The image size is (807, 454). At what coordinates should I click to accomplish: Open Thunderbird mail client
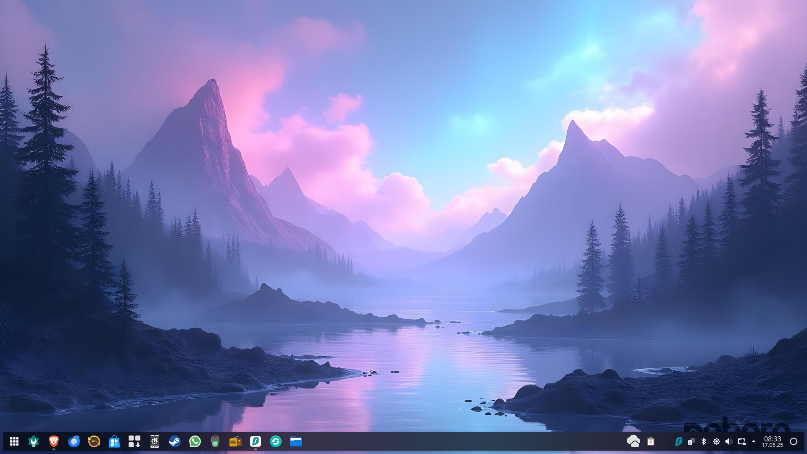74,441
